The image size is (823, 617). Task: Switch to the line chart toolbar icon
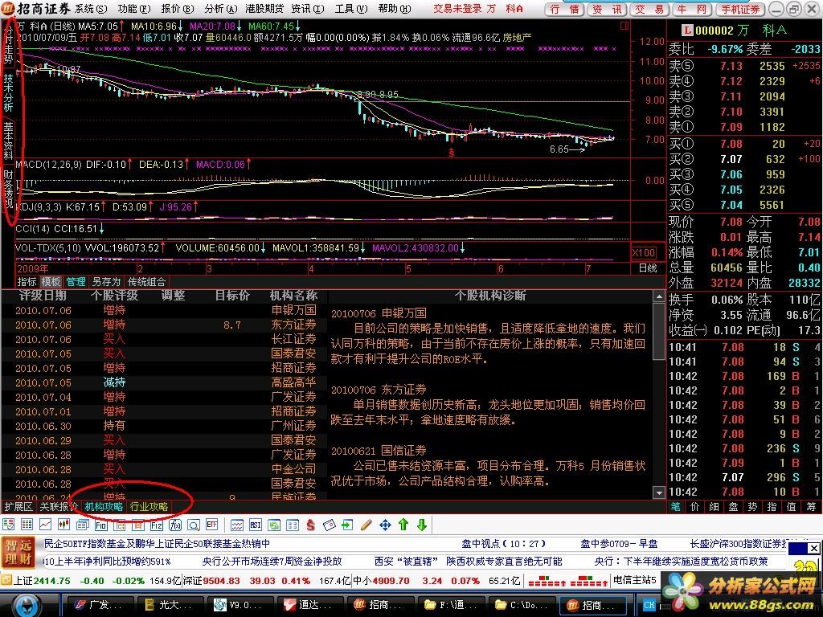click(x=46, y=525)
